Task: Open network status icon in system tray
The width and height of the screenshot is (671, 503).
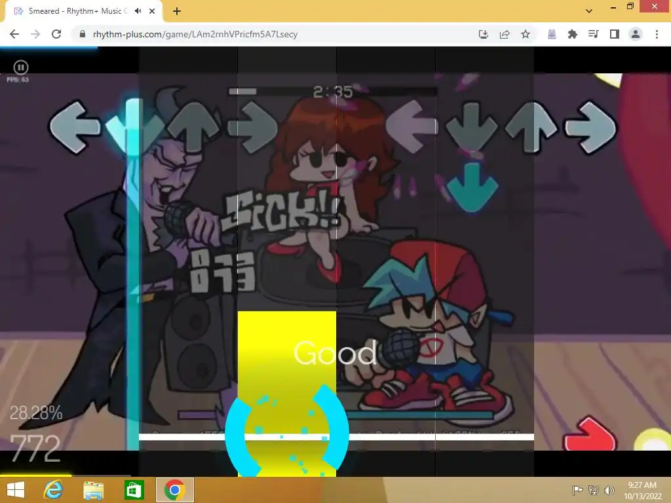Action: click(594, 490)
